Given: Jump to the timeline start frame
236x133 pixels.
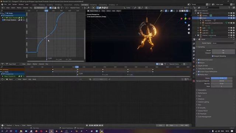Looking at the screenshot, I should pyautogui.click(x=90, y=125).
